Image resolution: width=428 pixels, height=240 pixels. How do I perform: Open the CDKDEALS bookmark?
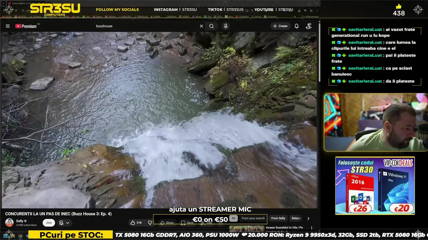[x=171, y=16]
